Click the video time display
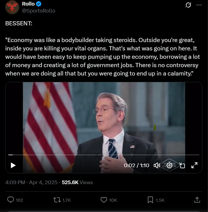208x212 pixels. (136, 165)
